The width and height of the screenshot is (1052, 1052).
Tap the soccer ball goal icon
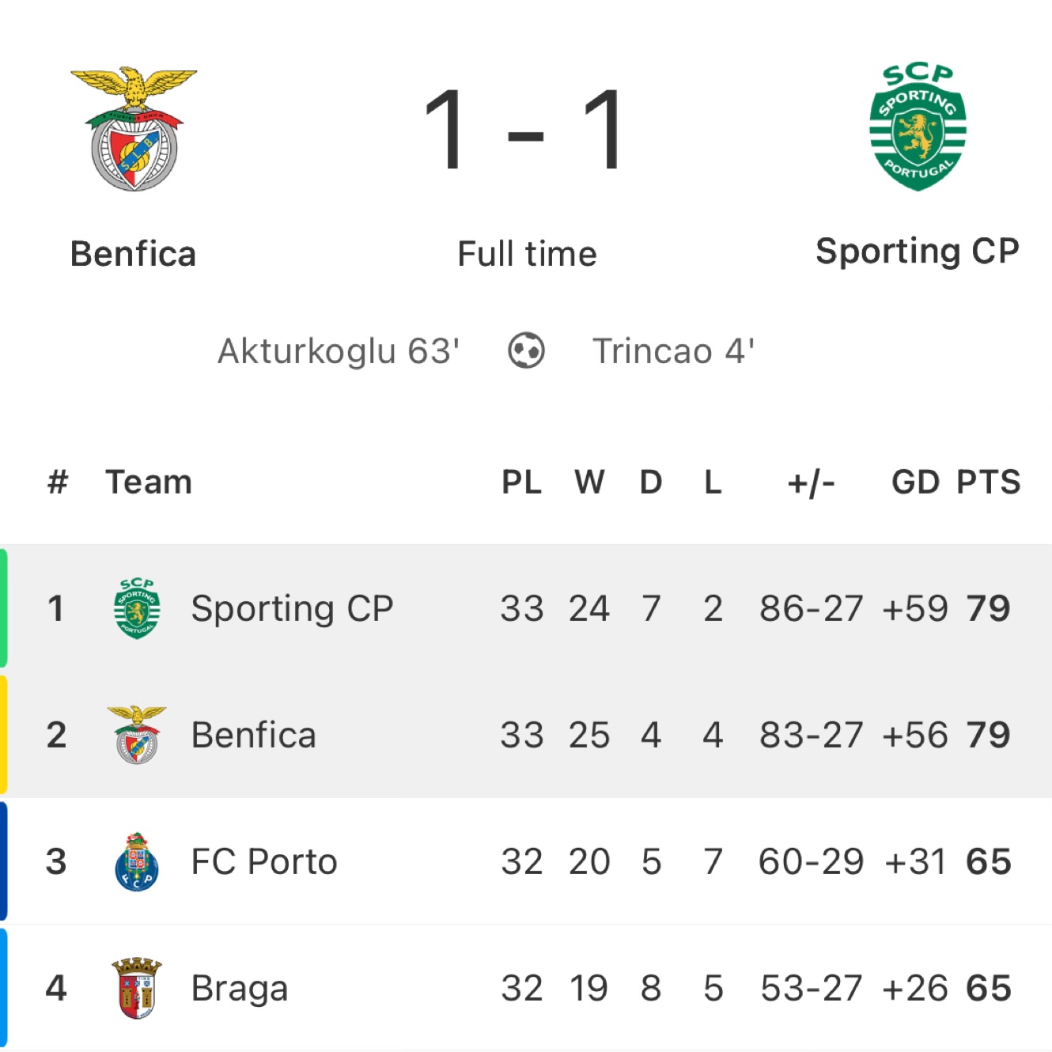pos(526,350)
